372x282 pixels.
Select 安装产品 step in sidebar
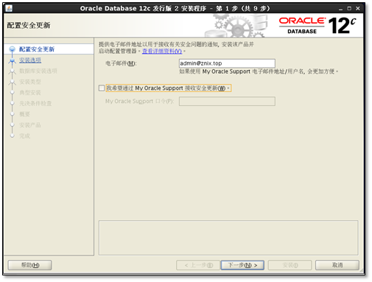30,125
